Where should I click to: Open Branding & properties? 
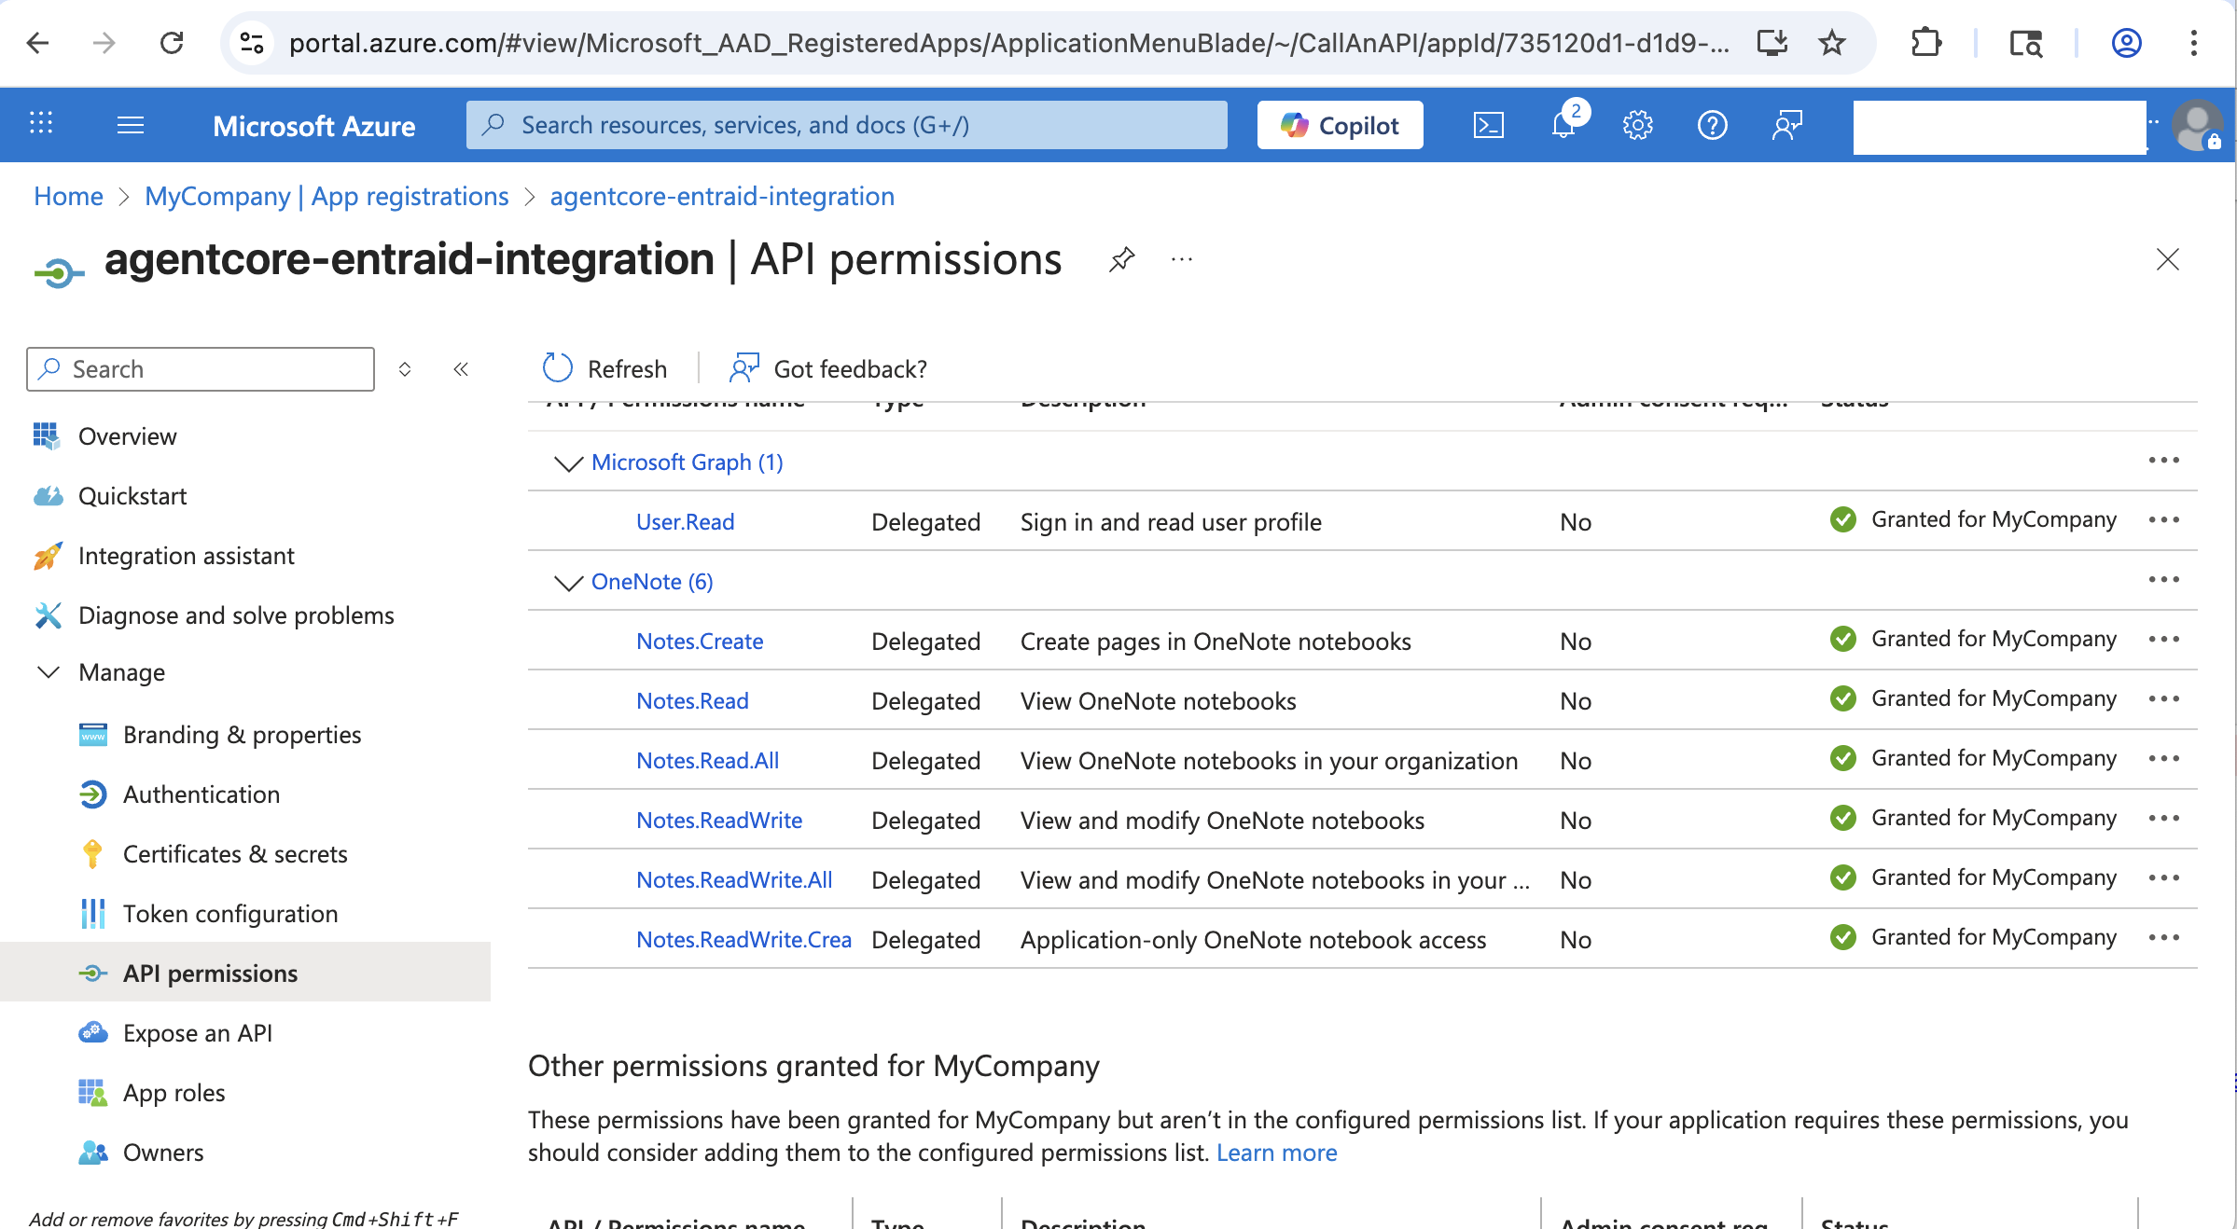242,735
